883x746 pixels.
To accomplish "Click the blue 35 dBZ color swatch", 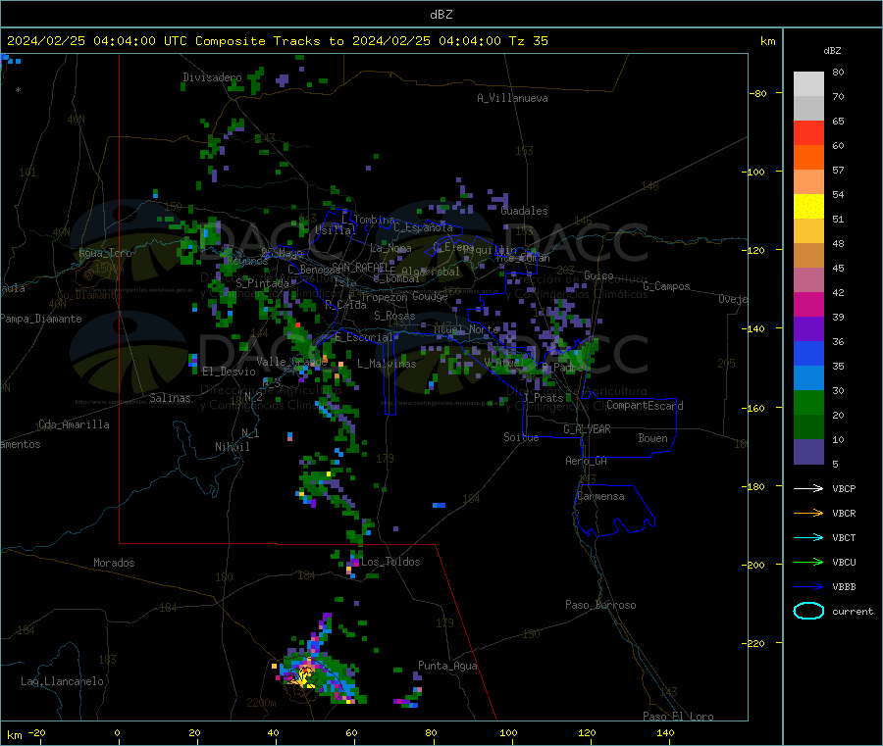I will [x=808, y=353].
